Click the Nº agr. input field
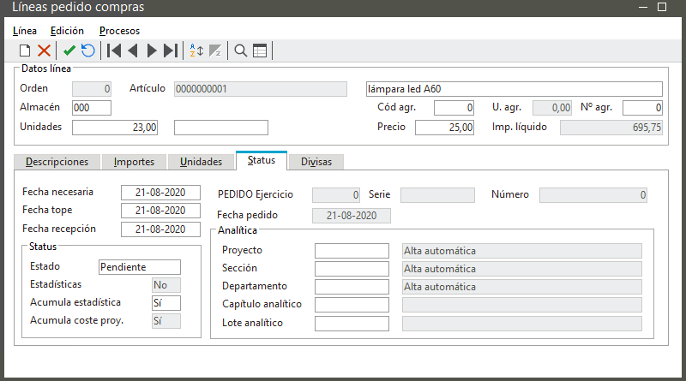 642,108
